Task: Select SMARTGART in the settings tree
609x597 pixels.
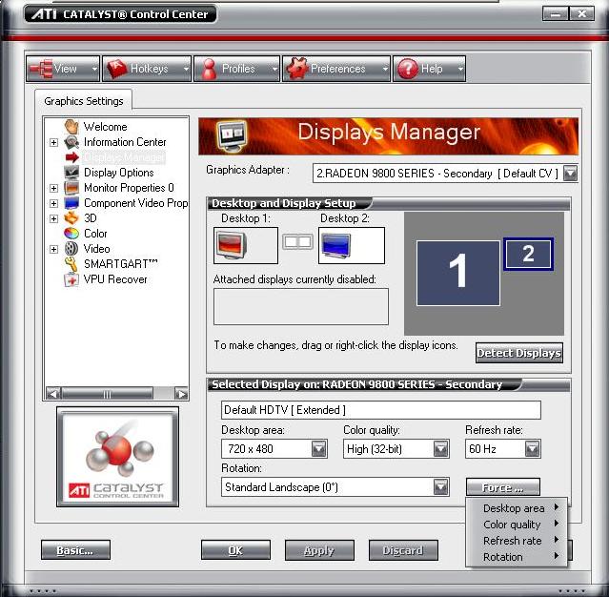Action: pos(121,264)
